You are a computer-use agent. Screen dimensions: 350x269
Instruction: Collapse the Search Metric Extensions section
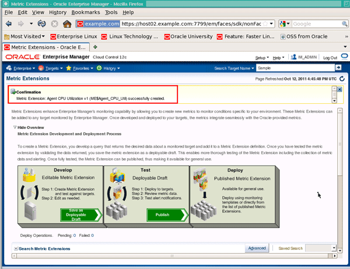(x=16, y=249)
